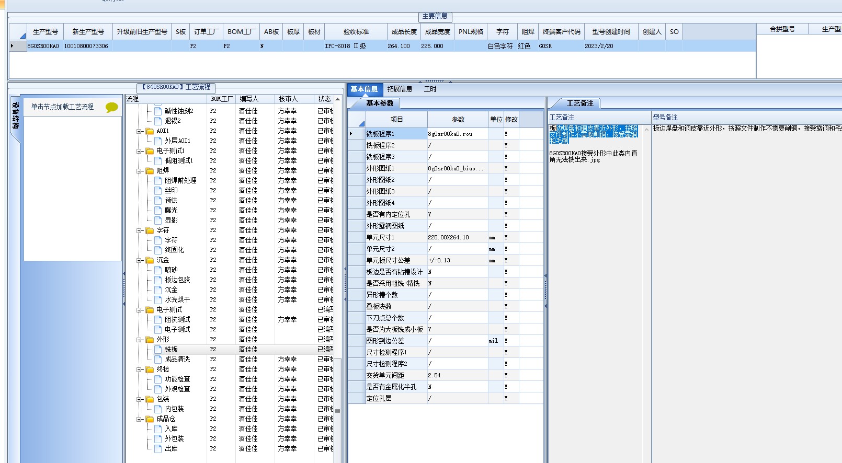Click the document icon beside 低阻测试1
Image resolution: width=842 pixels, height=463 pixels.
pyautogui.click(x=158, y=160)
